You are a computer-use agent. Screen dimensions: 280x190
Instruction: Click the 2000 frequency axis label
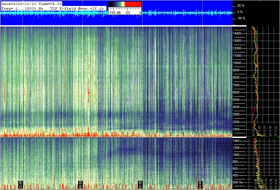tap(236, 122)
